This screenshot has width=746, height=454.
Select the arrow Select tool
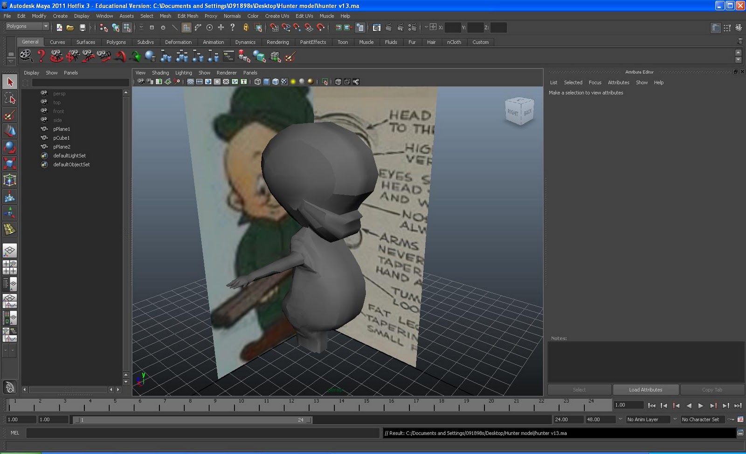pos(10,82)
